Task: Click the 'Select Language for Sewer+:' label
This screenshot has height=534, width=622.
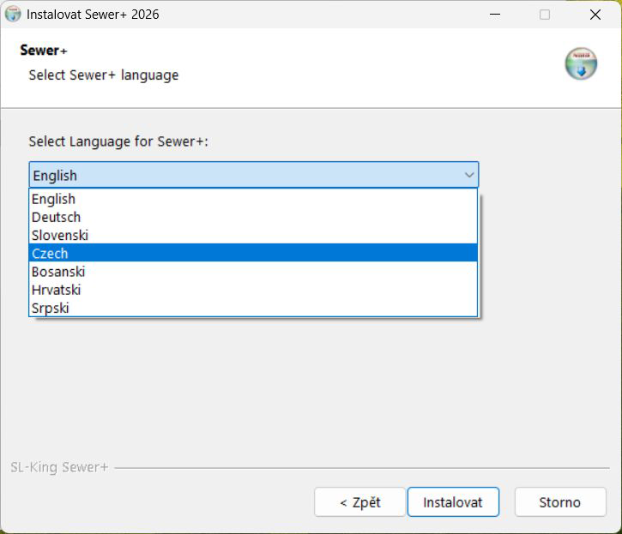Action: (x=118, y=141)
